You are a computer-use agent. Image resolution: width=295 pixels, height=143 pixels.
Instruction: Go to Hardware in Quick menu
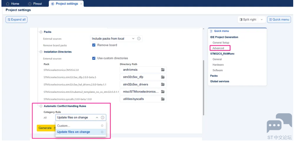[x=218, y=65]
